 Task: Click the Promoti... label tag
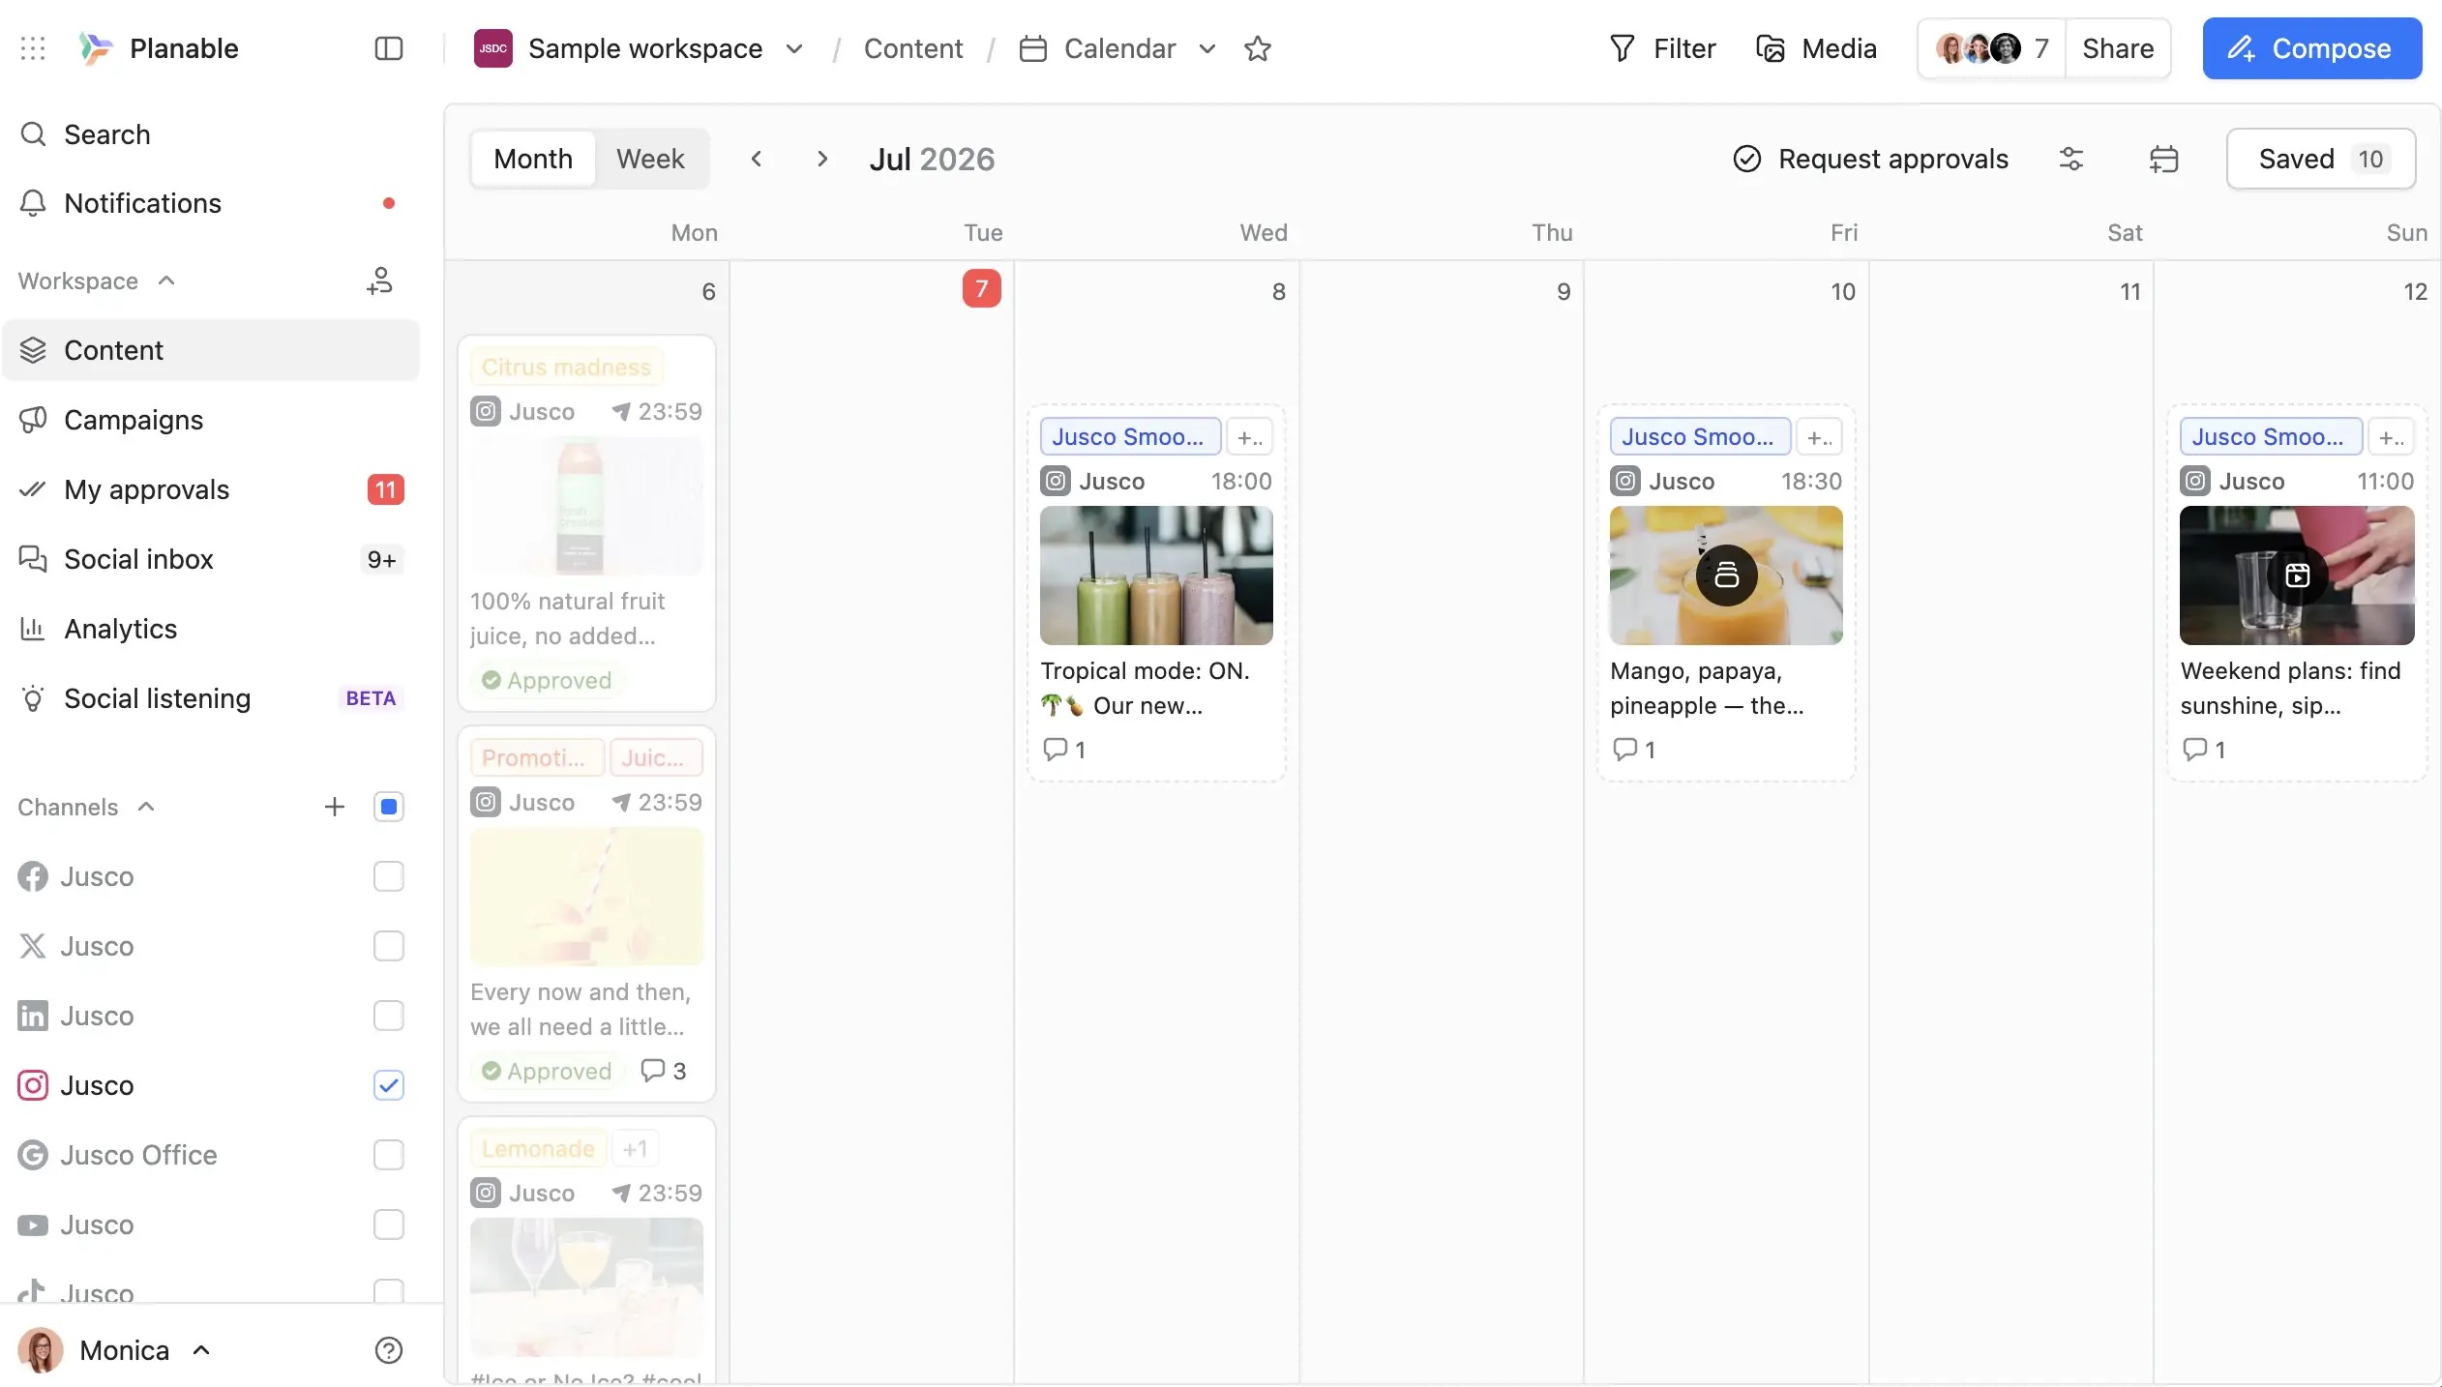tap(537, 758)
